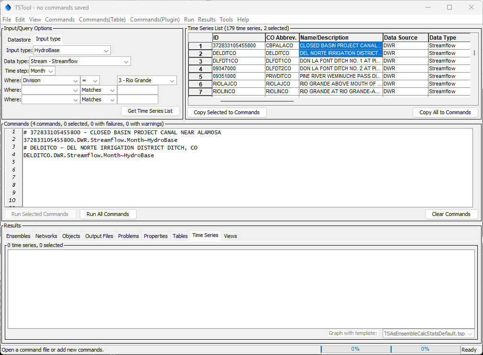The width and height of the screenshot is (483, 355).
Task: Open the Results menu
Action: click(207, 20)
